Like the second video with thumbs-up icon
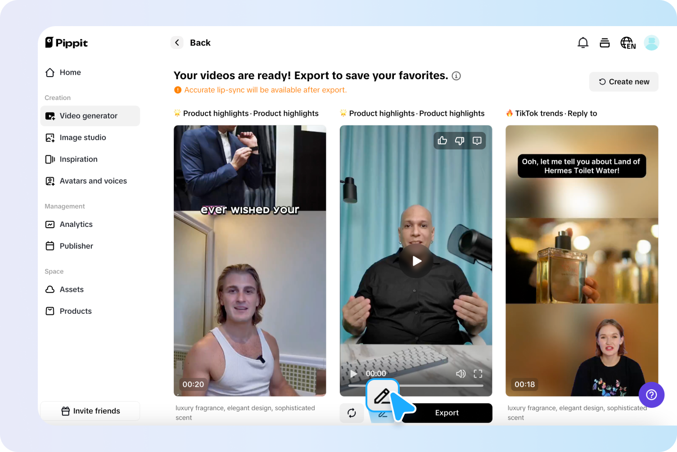Viewport: 677px width, 452px height. (442, 140)
